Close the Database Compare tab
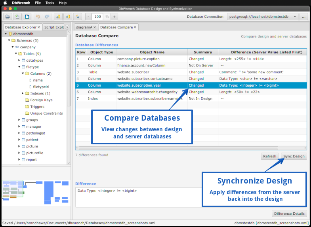This screenshot has height=227, width=311. click(x=135, y=27)
